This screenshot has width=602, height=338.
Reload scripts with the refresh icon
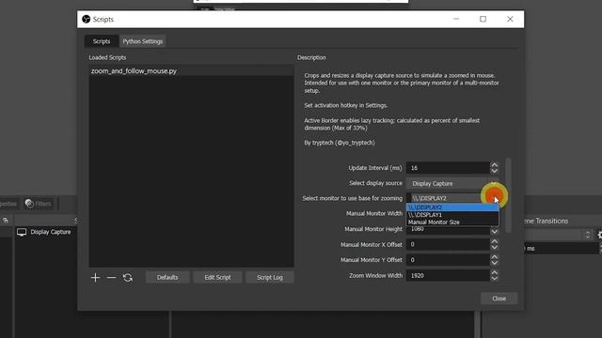pyautogui.click(x=128, y=278)
